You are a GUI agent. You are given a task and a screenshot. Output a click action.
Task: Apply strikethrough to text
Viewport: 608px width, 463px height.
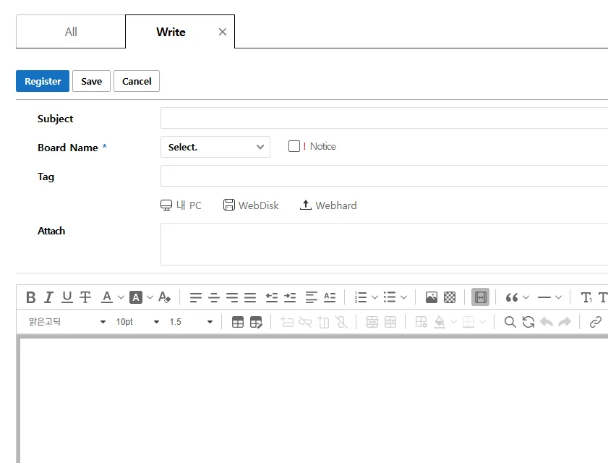click(x=85, y=297)
